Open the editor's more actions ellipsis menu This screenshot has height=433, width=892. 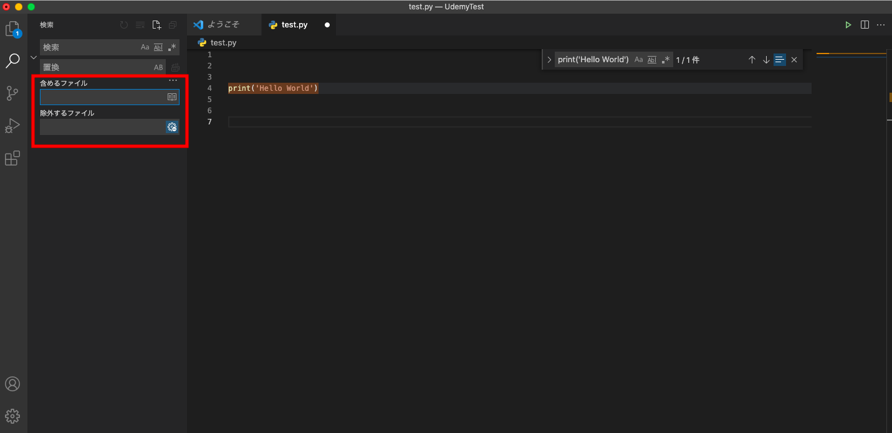point(881,25)
